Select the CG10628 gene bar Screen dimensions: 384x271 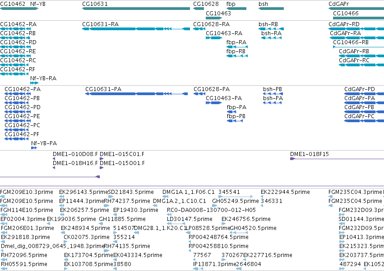199,9
